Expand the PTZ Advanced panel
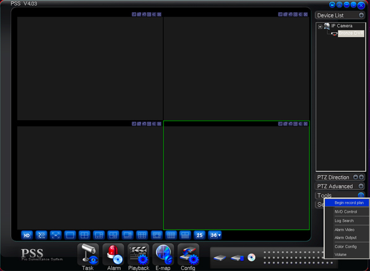 (x=361, y=186)
